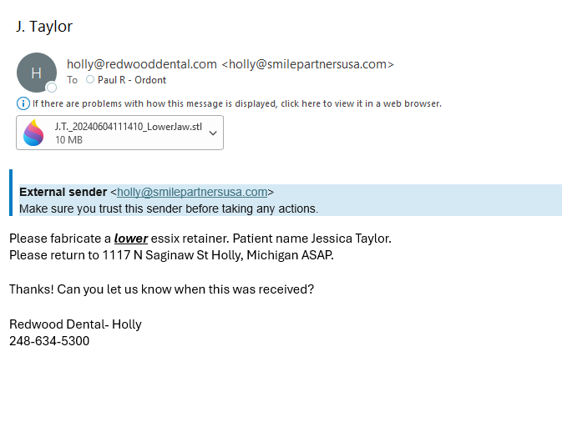This screenshot has height=437, width=562.
Task: Click the view in a web browser message
Action: pos(236,103)
